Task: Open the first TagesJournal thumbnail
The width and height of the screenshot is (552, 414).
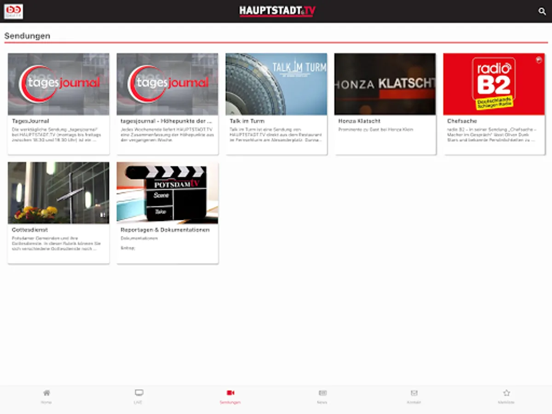Action: coord(58,84)
